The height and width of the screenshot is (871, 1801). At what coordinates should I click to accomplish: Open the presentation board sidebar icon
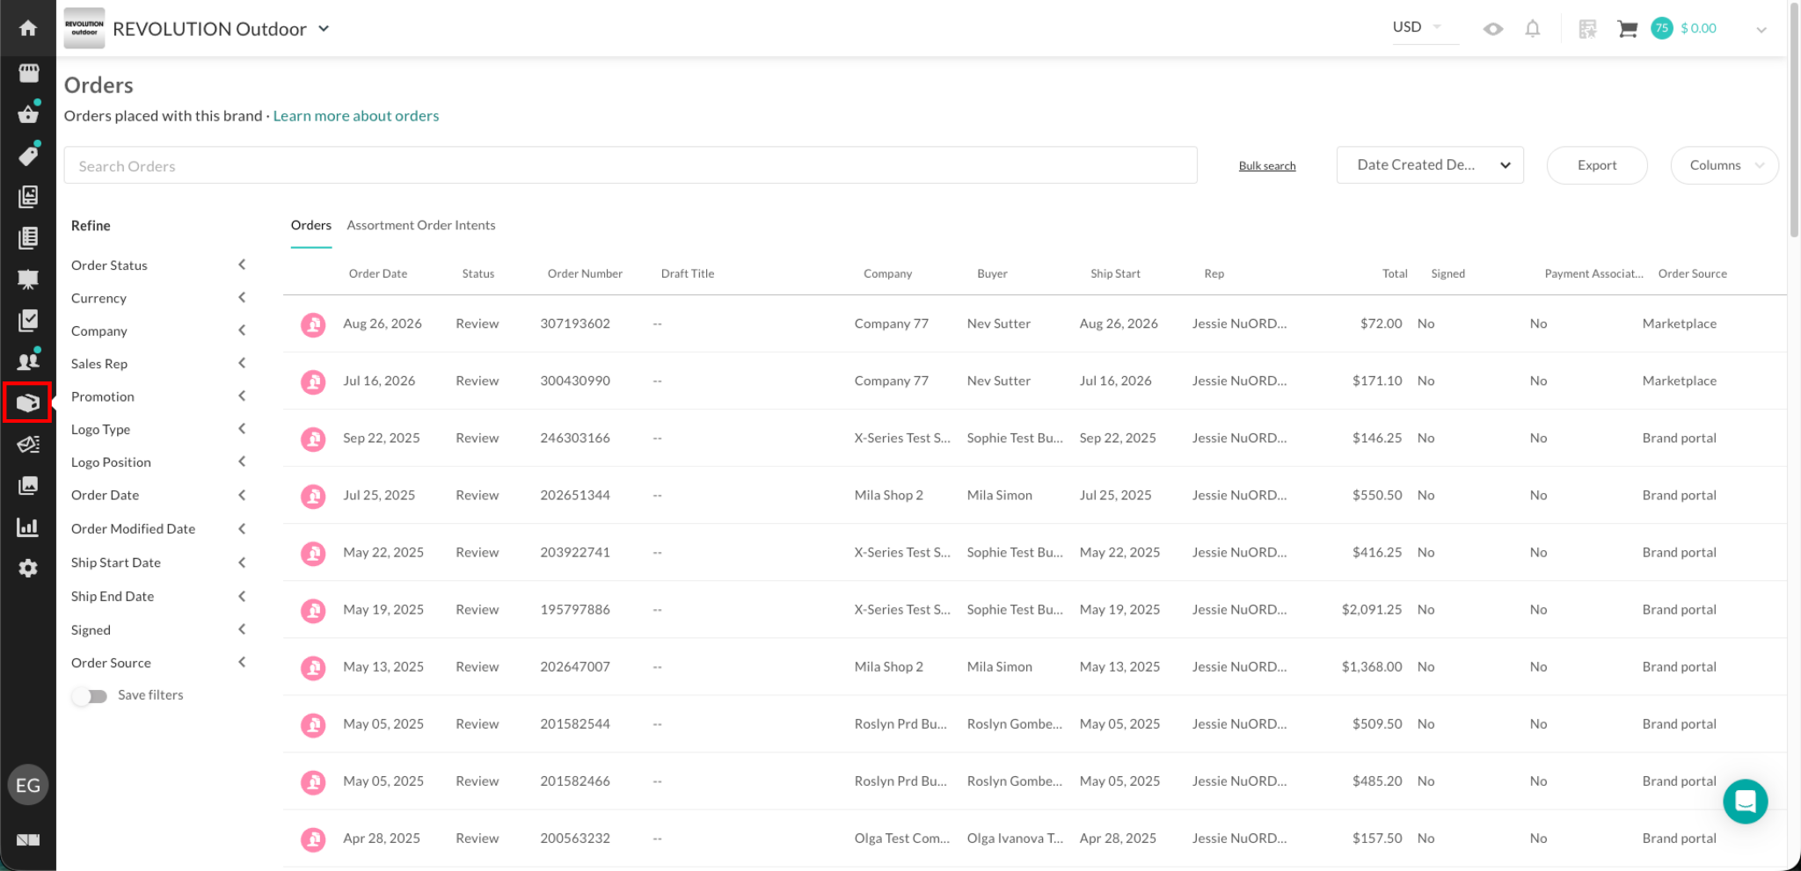point(28,279)
